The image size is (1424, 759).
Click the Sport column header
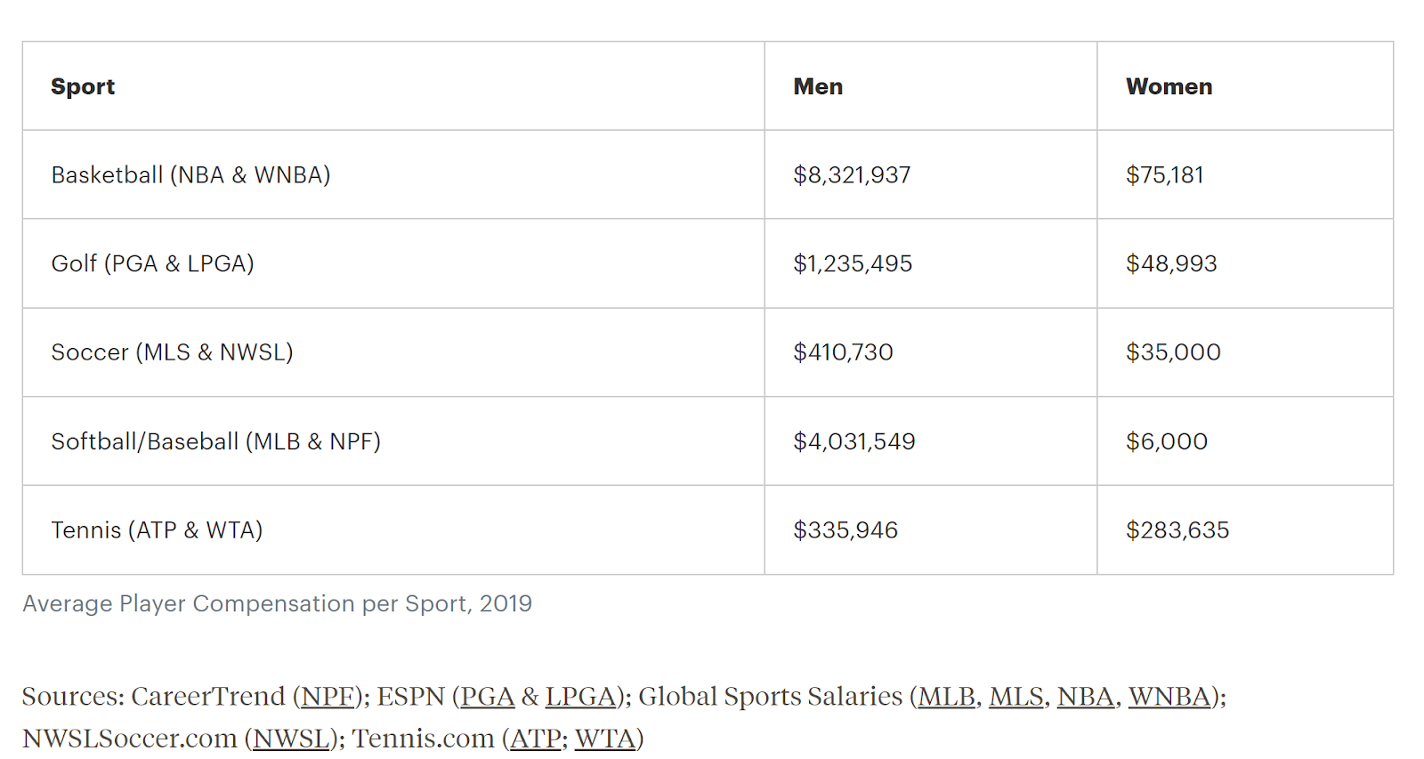pos(83,86)
